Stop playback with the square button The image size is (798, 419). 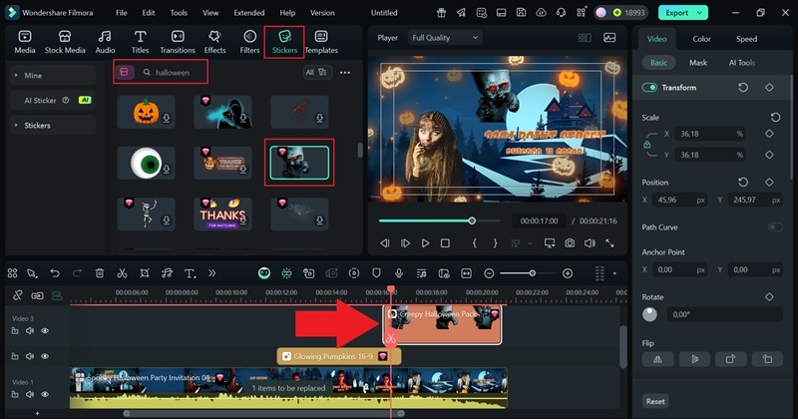(445, 243)
